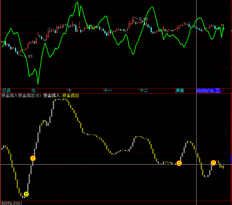Viewport: 232px width, 205px height.
Task: Select the 十一 month label on the time axis
Action: point(108,91)
